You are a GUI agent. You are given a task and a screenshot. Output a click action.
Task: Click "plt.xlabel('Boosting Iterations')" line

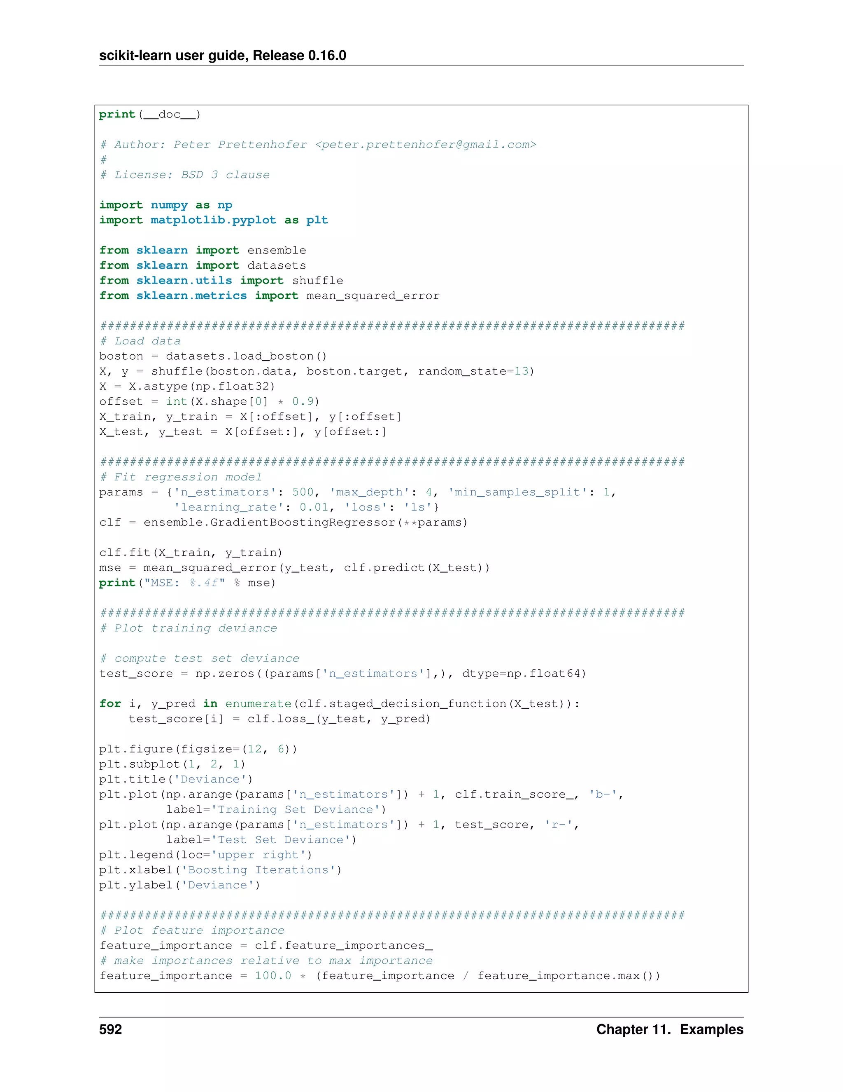point(220,869)
